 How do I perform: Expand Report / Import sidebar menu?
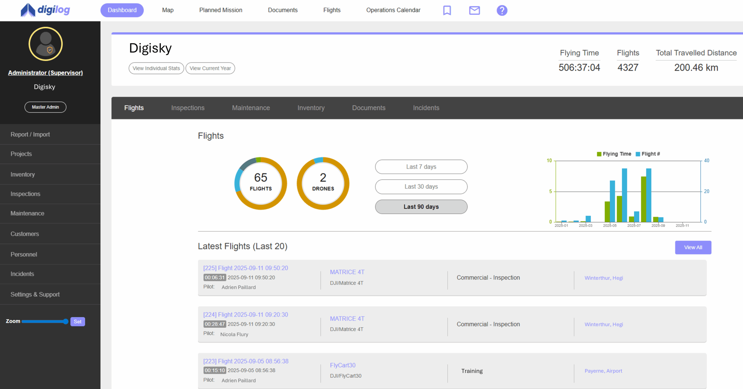click(30, 134)
